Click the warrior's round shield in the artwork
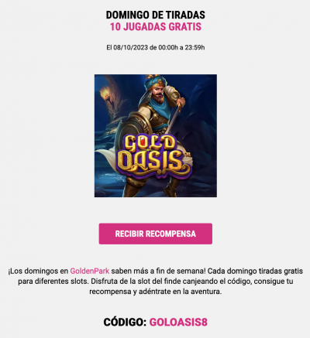Viewport: 310px width, 338px height. click(129, 129)
